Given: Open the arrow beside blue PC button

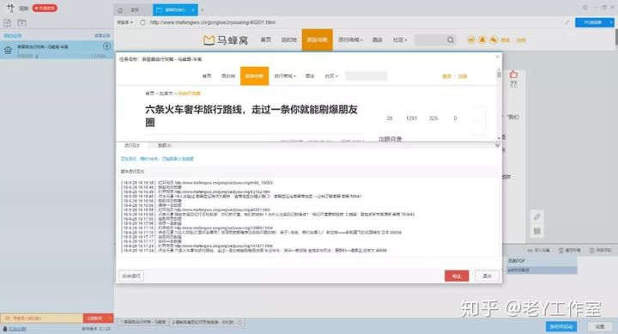Looking at the screenshot, I should coord(611,22).
